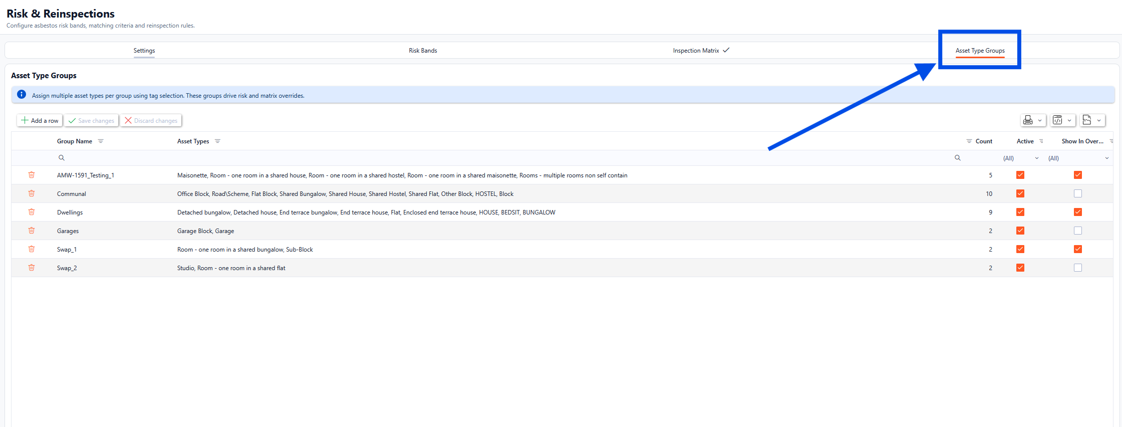The height and width of the screenshot is (427, 1122).
Task: Expand the Show In Overview (All) filter
Action: pyautogui.click(x=1106, y=158)
